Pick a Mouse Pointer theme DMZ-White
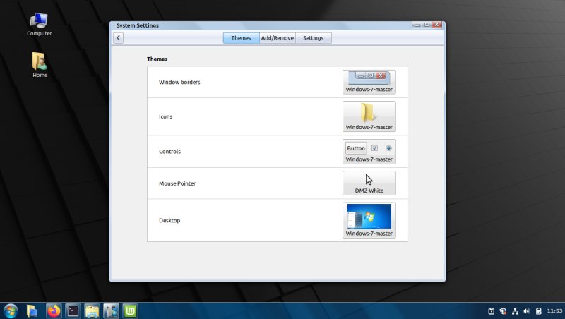Screen dimensions: 565x319 tap(369, 183)
